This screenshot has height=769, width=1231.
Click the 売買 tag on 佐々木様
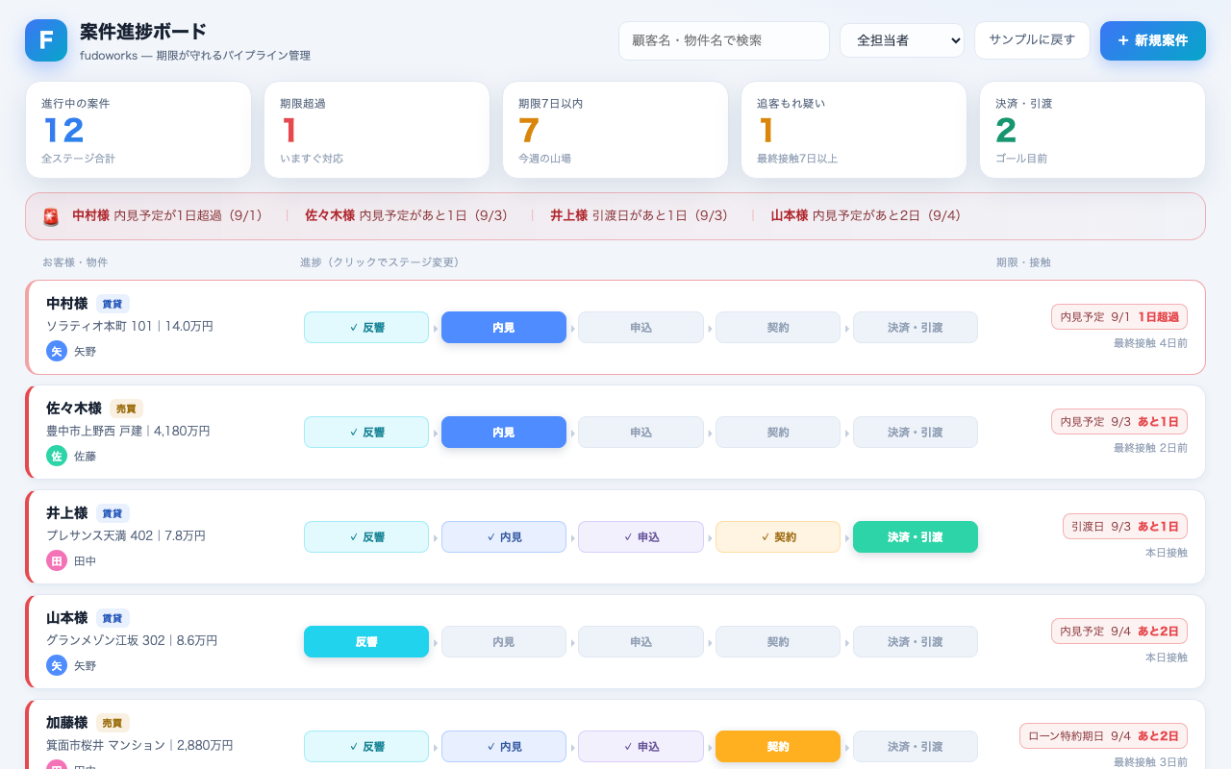pyautogui.click(x=126, y=409)
